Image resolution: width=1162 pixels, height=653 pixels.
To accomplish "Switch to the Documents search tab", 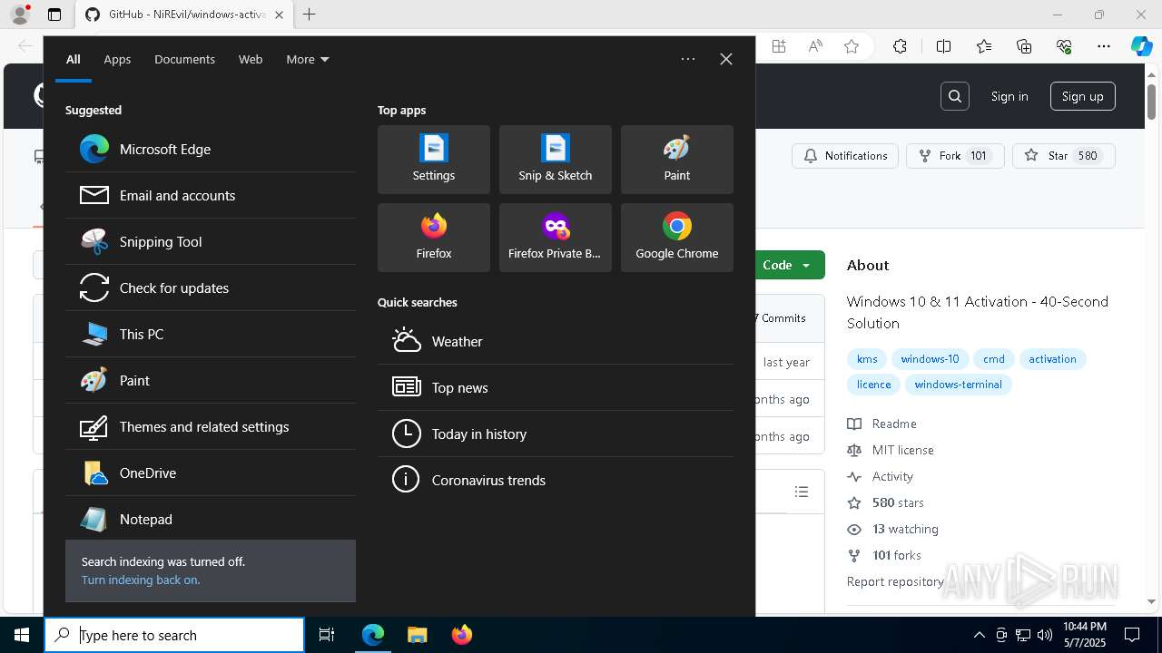I will pos(184,59).
